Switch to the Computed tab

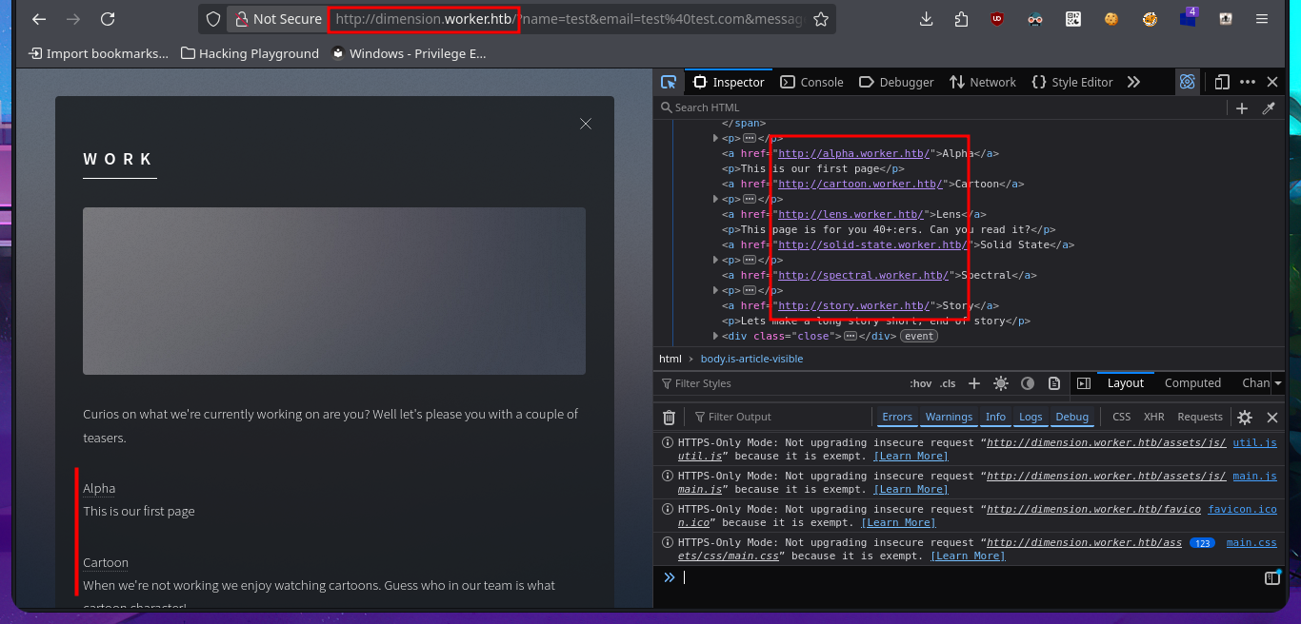(x=1192, y=383)
